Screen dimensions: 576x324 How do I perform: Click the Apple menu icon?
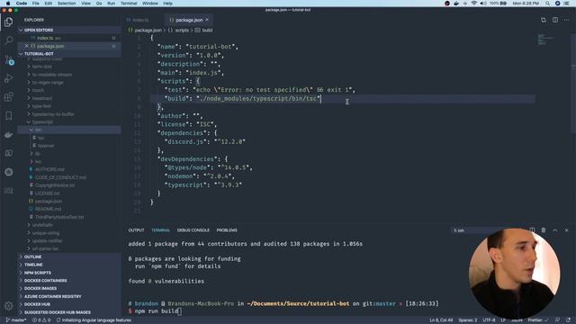point(8,4)
